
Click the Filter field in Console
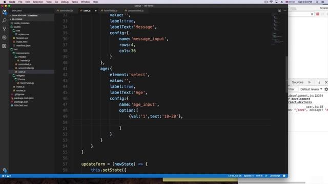click(293, 89)
